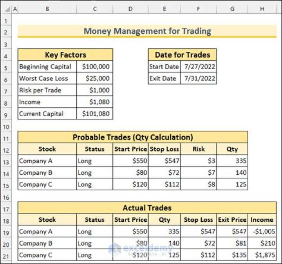Select the $101,080 value cell

coord(95,114)
